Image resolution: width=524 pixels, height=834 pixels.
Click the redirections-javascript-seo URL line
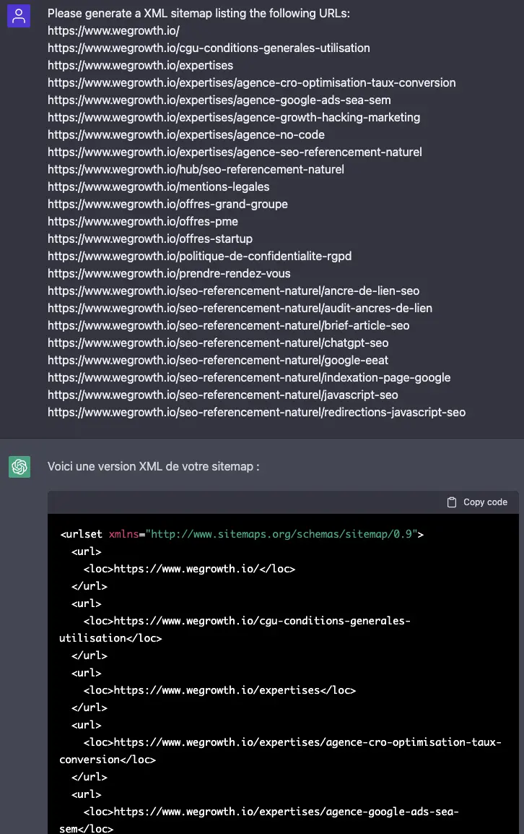[x=257, y=412]
